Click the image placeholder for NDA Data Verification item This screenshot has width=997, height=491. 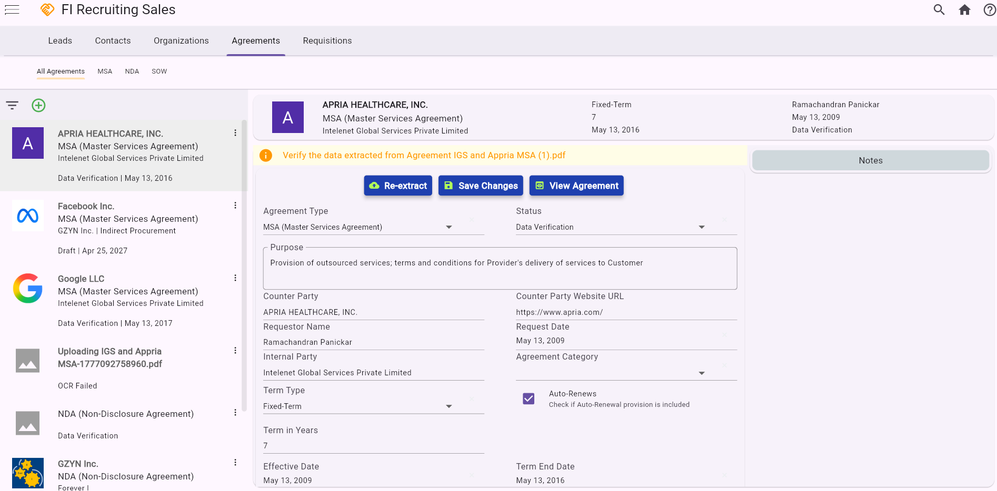28,423
